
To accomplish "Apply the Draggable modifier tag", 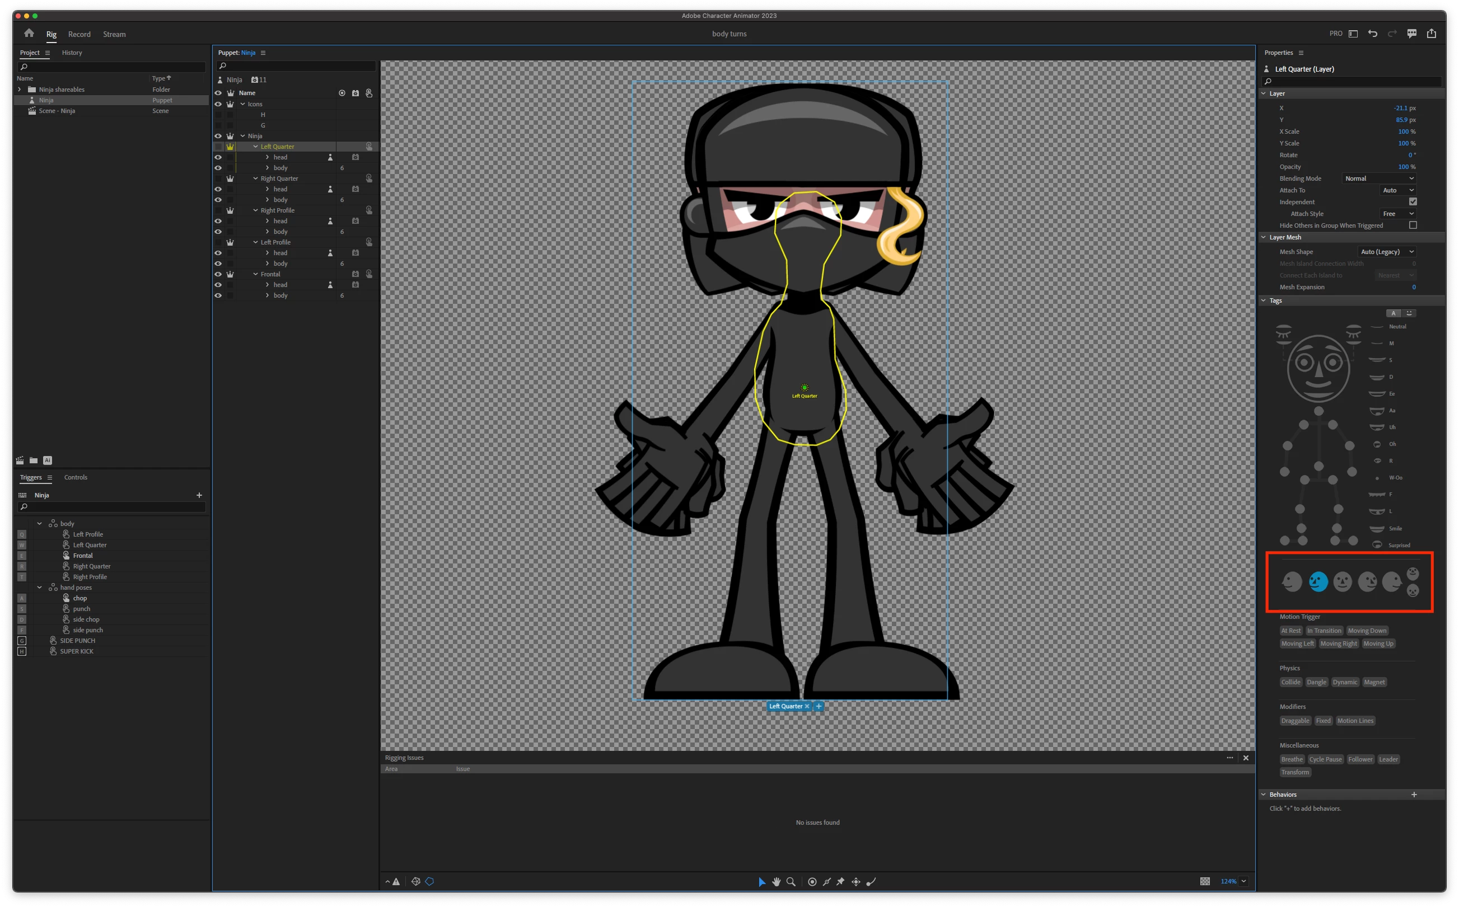I will pos(1294,721).
